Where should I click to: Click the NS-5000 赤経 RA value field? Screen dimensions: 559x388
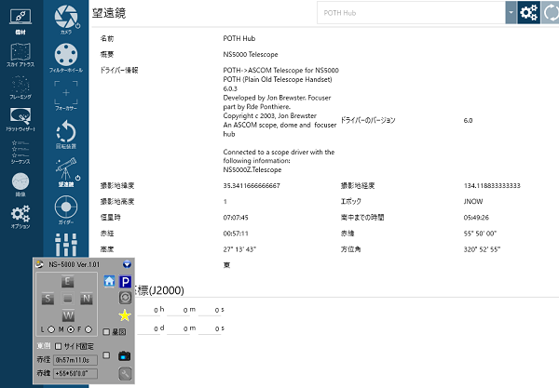point(75,360)
